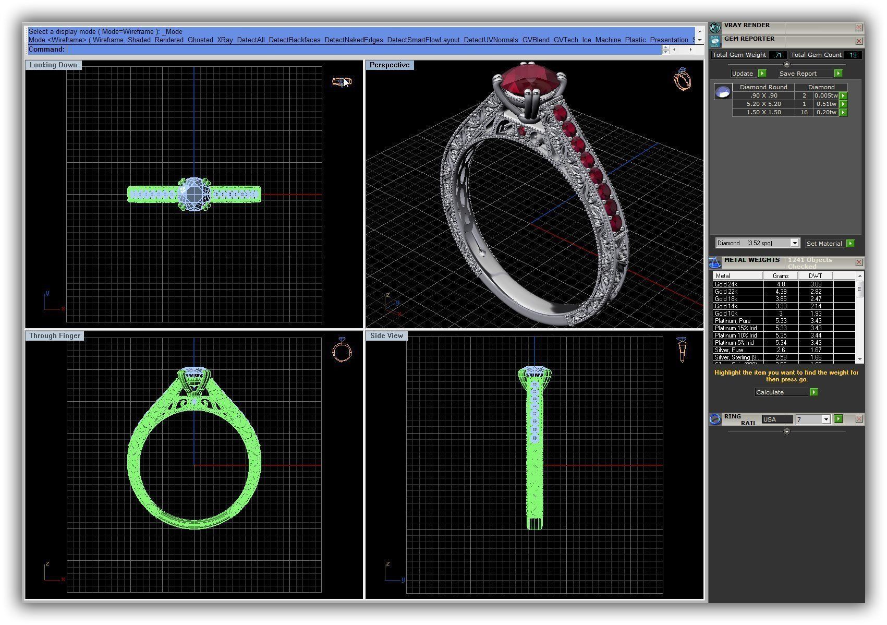Click command history scroll up arrow
This screenshot has height=625, width=887.
pyautogui.click(x=700, y=31)
